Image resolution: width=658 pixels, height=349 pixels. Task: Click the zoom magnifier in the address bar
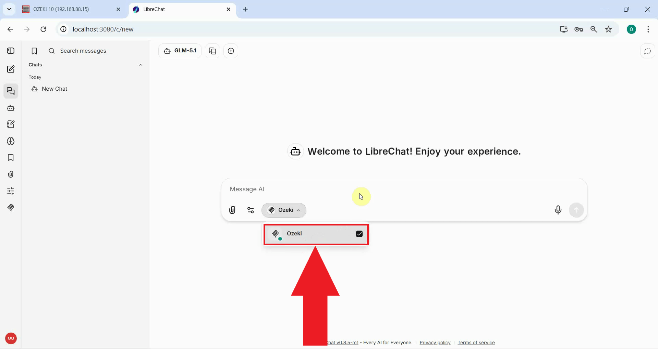tap(594, 29)
